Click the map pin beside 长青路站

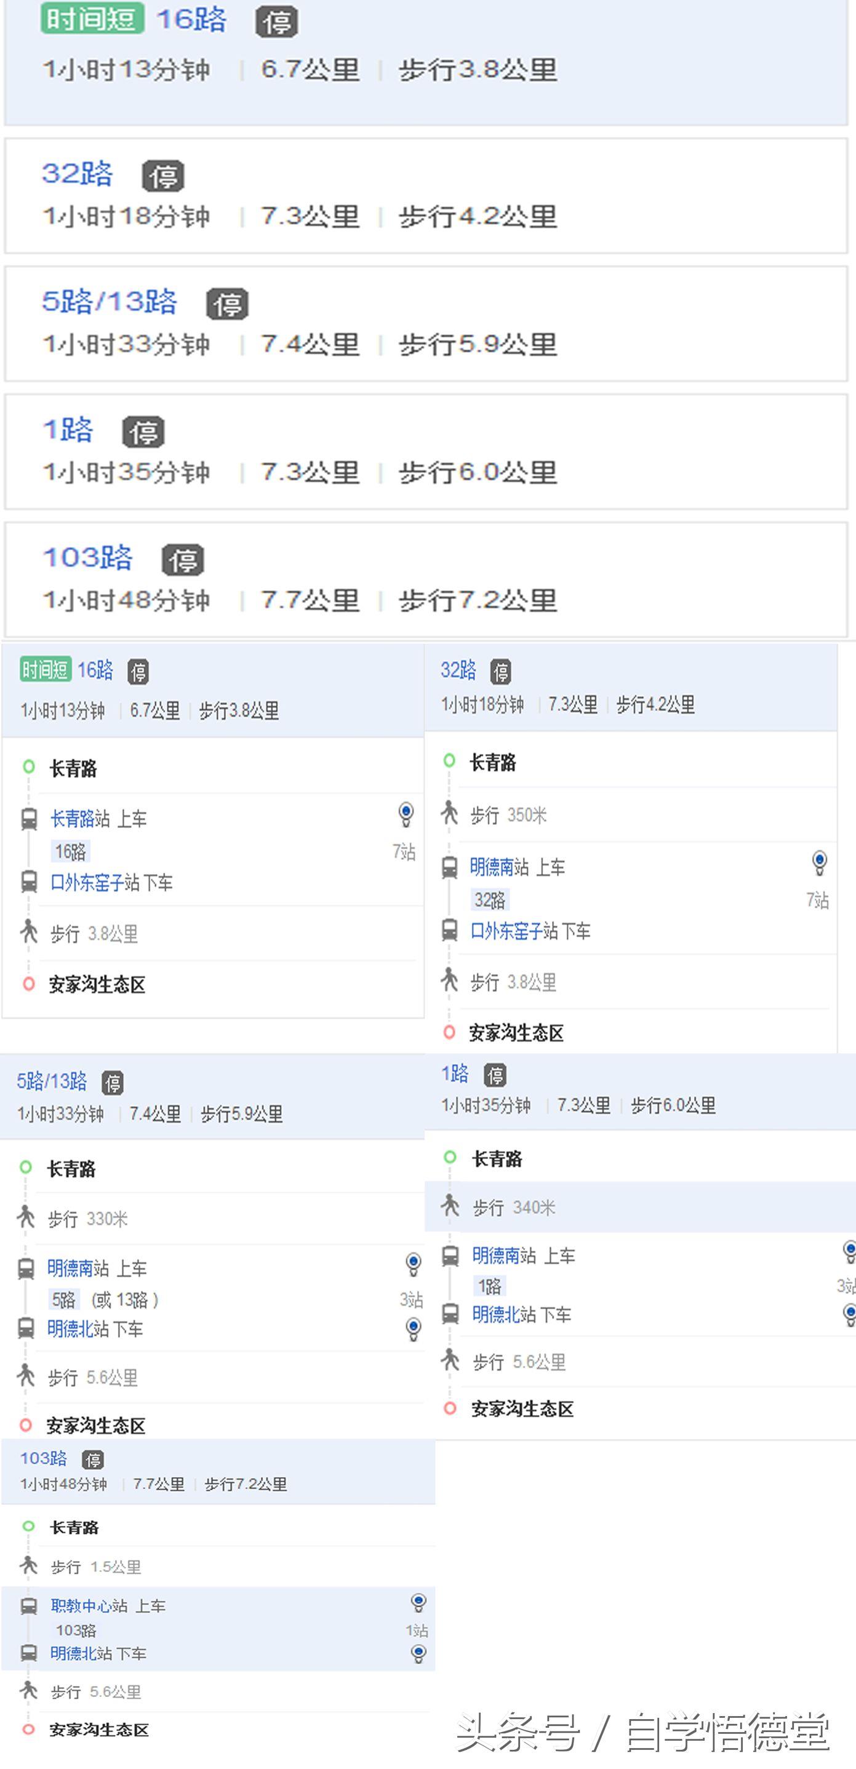[406, 814]
